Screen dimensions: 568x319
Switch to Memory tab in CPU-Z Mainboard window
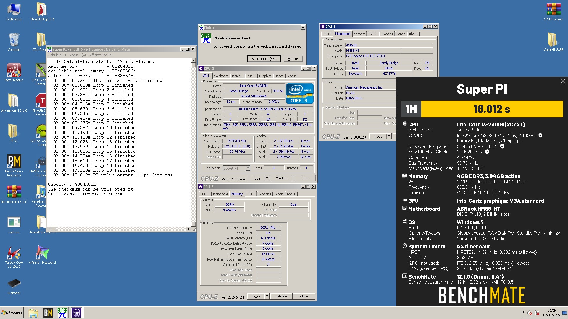[x=359, y=34]
